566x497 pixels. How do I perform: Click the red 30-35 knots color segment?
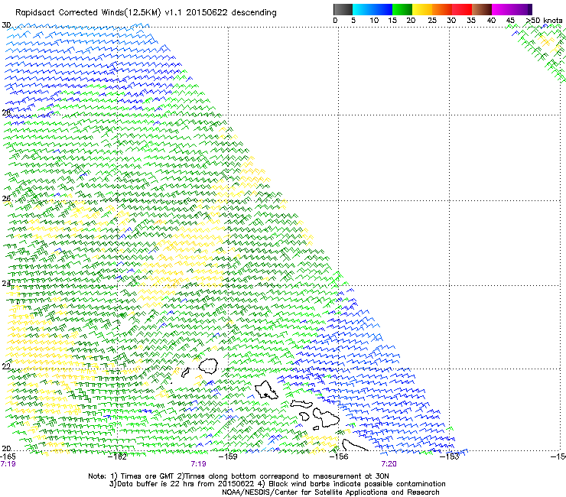coord(462,9)
